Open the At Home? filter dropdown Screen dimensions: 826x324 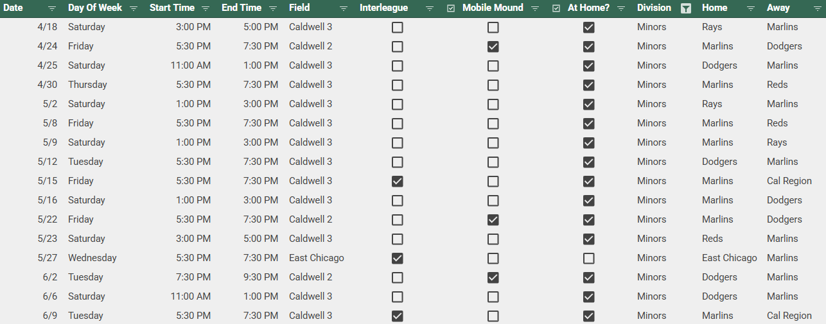tap(621, 8)
